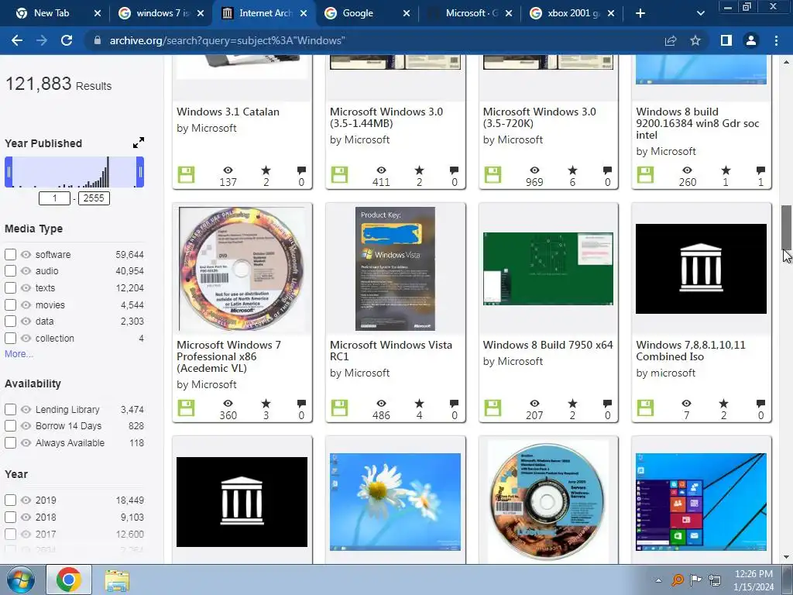The image size is (793, 595).
Task: Click Chrome icon in the taskbar
Action: coord(69,580)
